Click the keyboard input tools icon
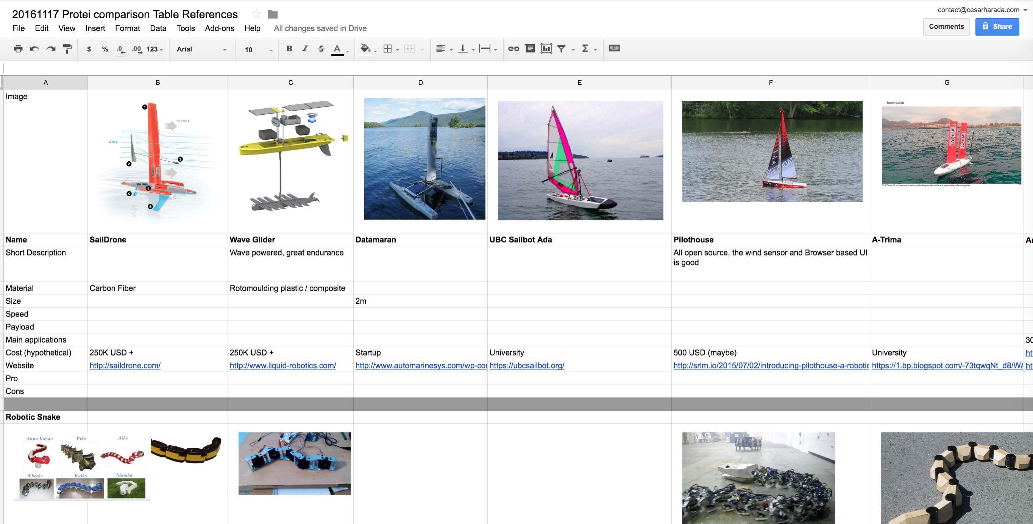This screenshot has height=524, width=1033. click(x=614, y=48)
